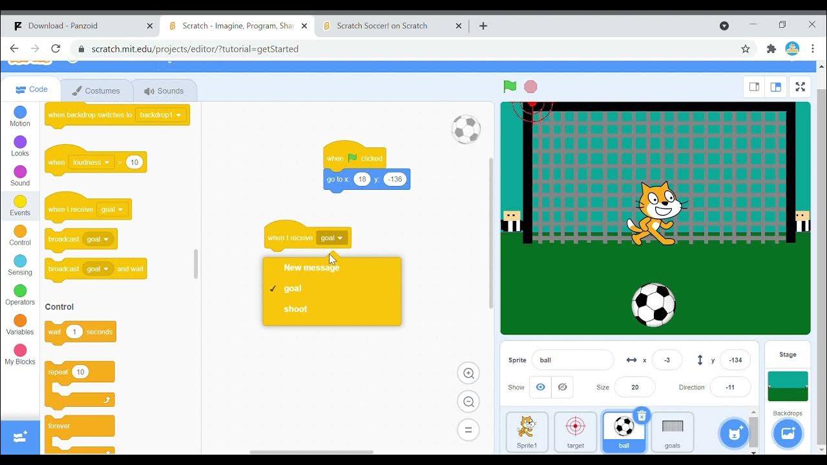Reset workspace zoom with equals icon
This screenshot has width=827, height=465.
click(x=469, y=430)
